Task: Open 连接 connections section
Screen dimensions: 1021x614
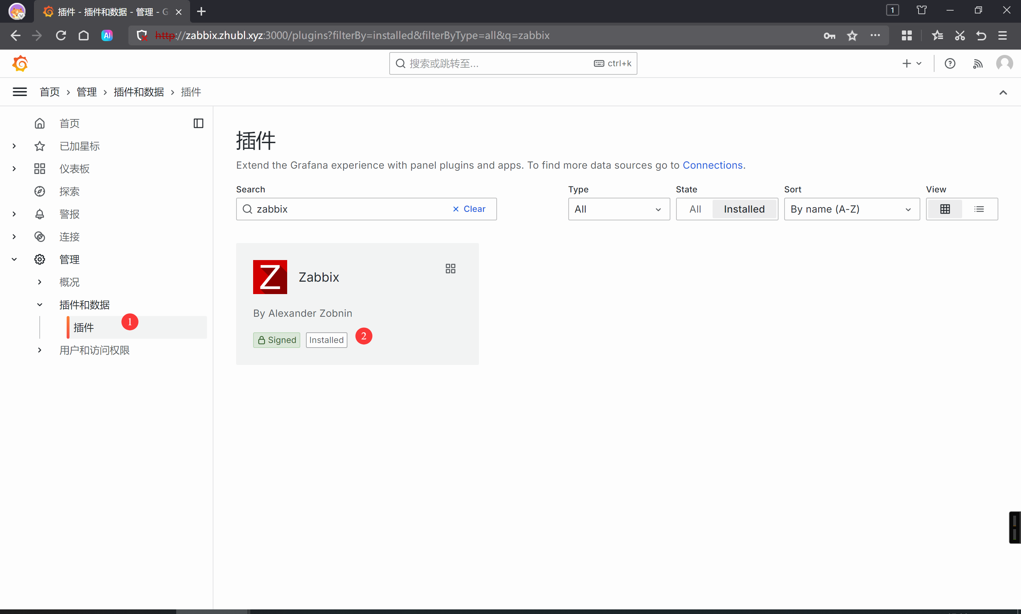Action: pos(69,237)
